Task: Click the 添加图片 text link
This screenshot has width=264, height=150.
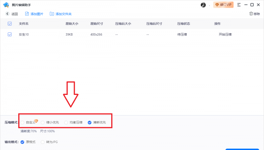Action: click(37, 14)
